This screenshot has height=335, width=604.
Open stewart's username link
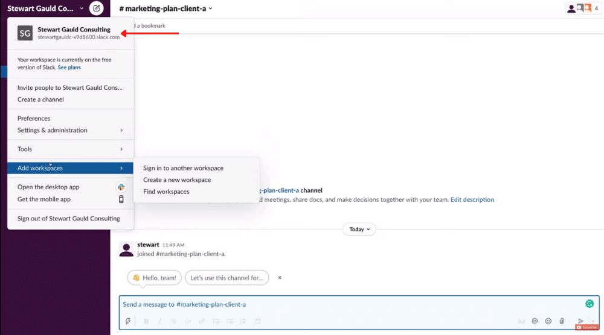coord(148,245)
